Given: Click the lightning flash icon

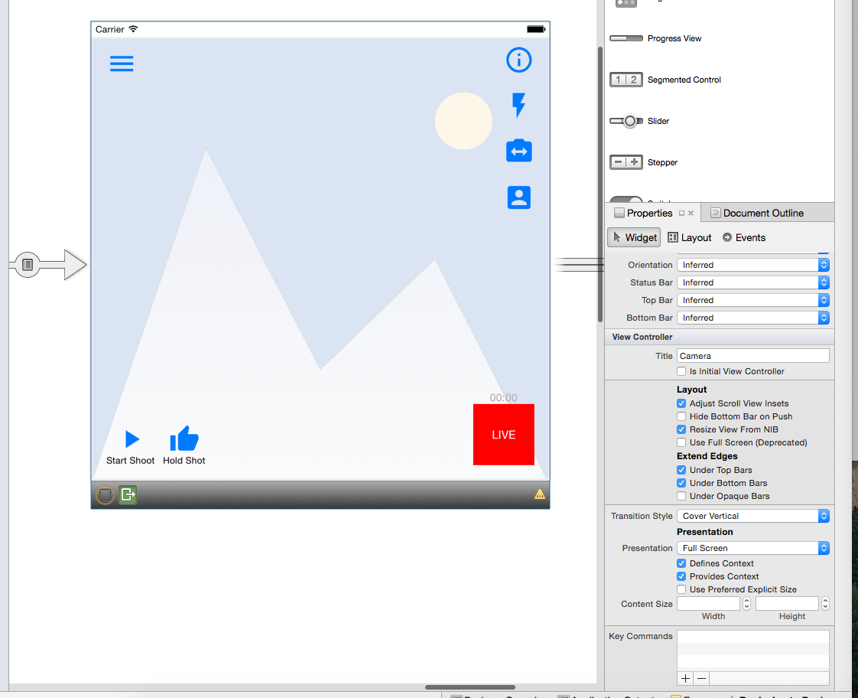Looking at the screenshot, I should pyautogui.click(x=519, y=106).
